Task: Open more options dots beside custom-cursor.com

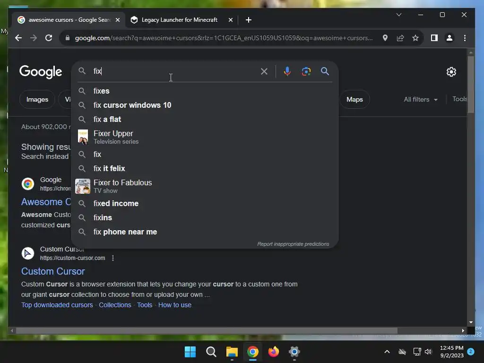Action: tap(113, 258)
